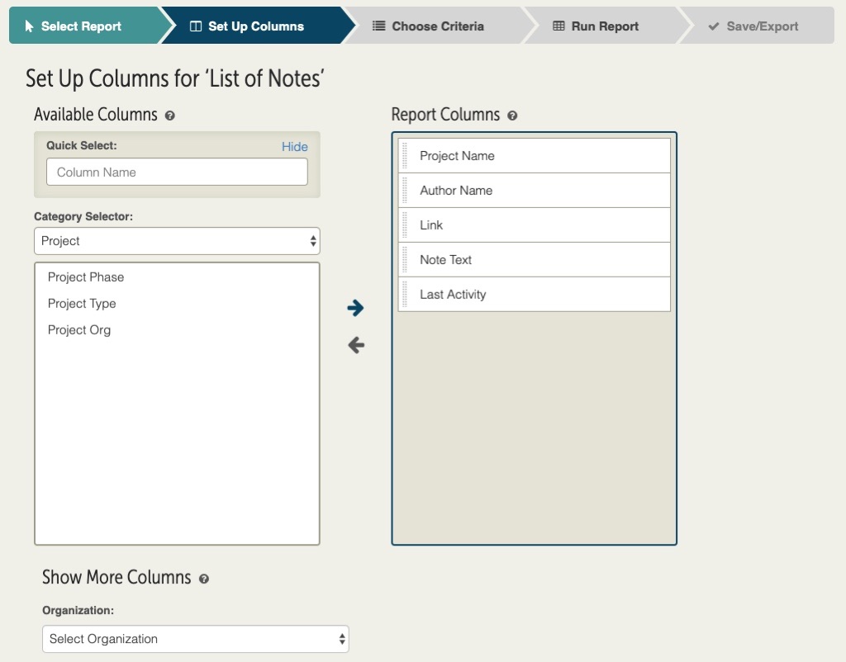This screenshot has width=846, height=662.
Task: Click the right arrow to add a column
Action: coord(355,308)
